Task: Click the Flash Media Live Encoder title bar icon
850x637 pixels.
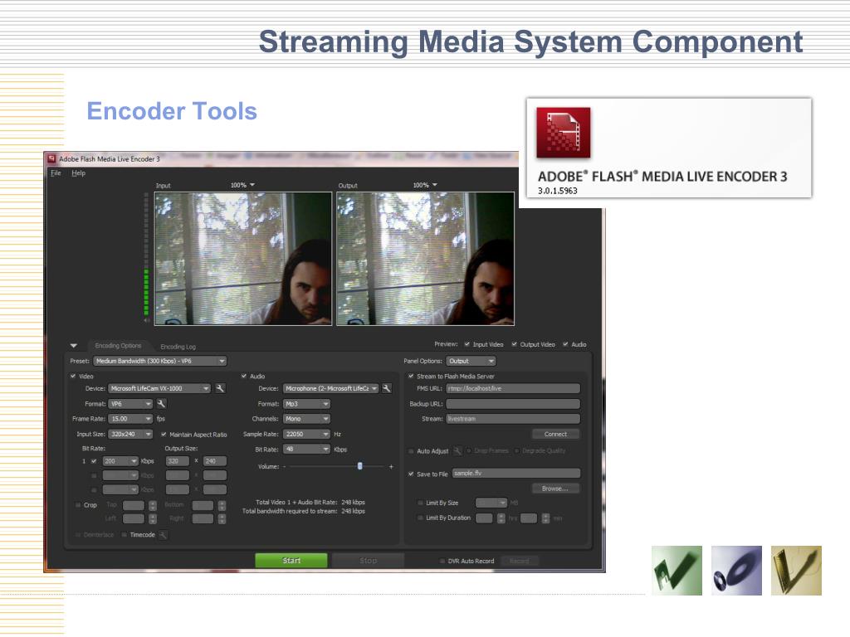Action: point(52,158)
